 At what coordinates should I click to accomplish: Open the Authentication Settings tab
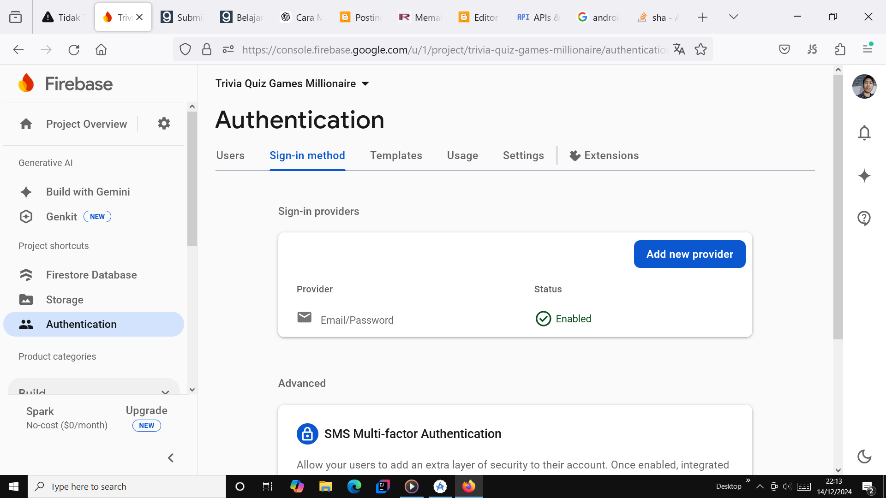pyautogui.click(x=523, y=156)
